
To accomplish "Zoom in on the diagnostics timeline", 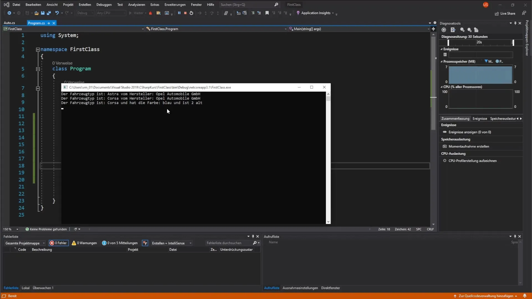I will coord(462,30).
